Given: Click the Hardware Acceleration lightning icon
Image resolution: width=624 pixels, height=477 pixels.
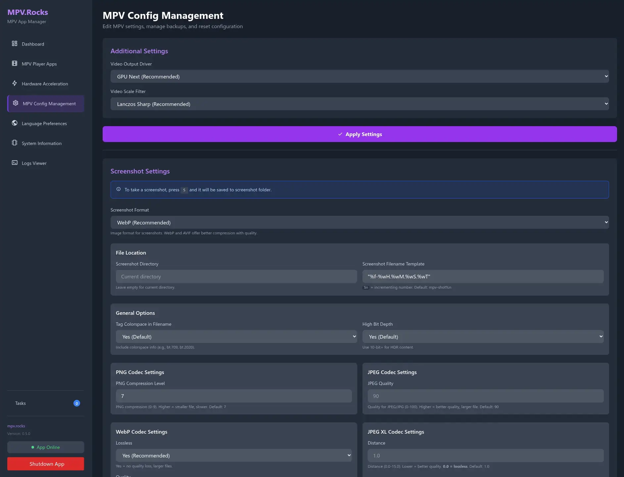Looking at the screenshot, I should coord(15,83).
